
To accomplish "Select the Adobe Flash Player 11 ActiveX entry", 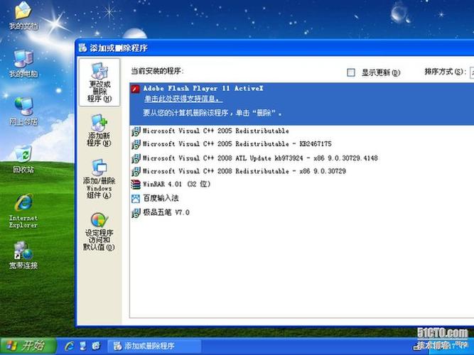I will [302, 104].
